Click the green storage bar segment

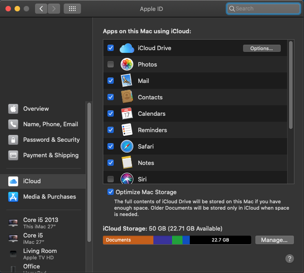tap(177, 240)
